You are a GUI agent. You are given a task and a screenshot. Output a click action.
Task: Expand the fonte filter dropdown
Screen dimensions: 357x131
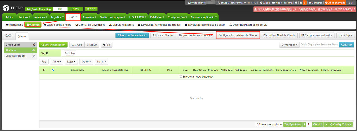[57, 61]
